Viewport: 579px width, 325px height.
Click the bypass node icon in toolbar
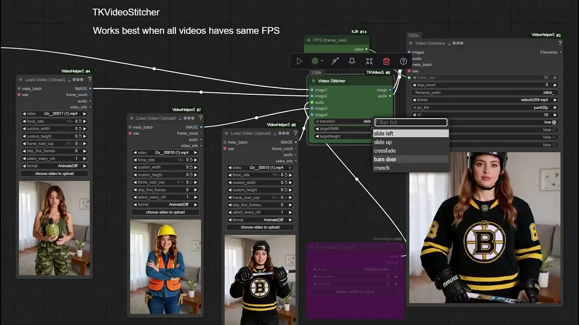pos(335,61)
